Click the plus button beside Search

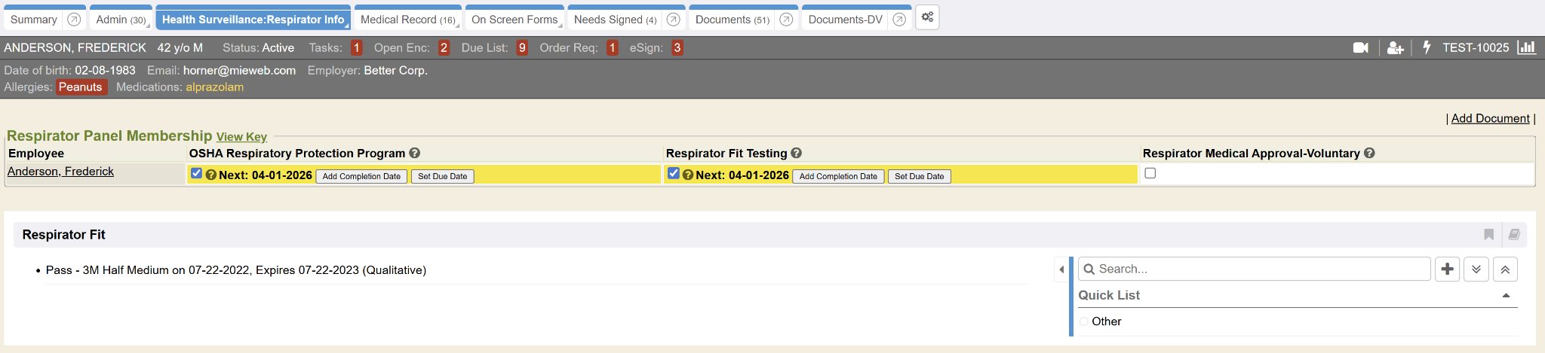point(1447,269)
